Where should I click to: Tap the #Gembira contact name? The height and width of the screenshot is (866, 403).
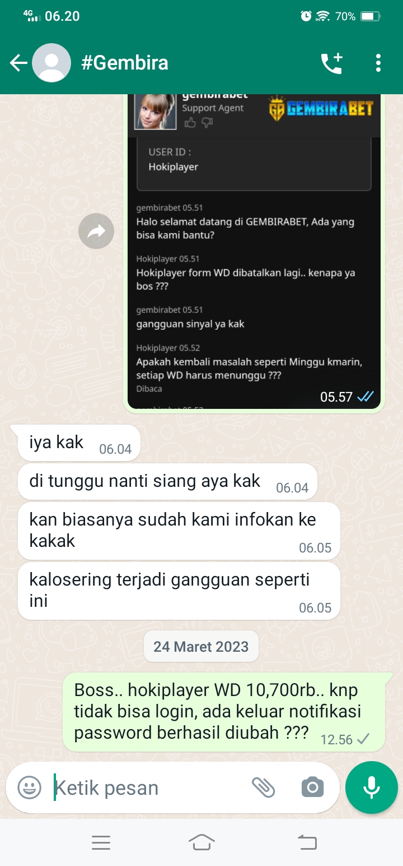125,63
